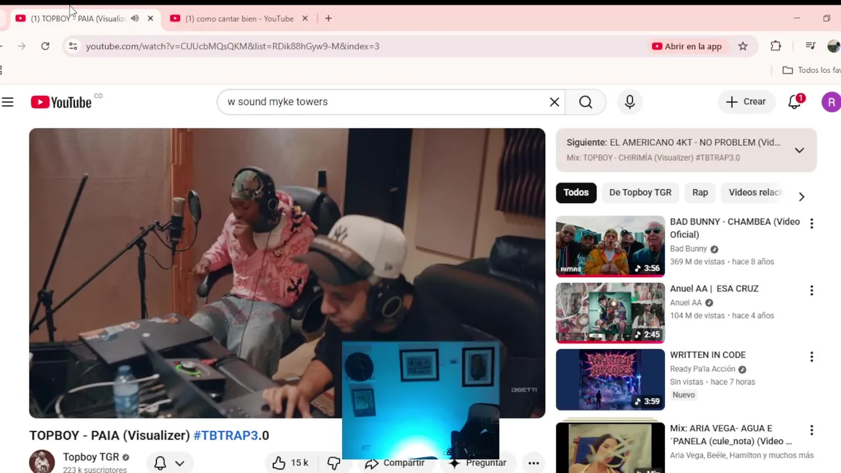Open Mix ARIA VEGA AGUA E PANELA title
841x473 pixels.
coord(731,435)
